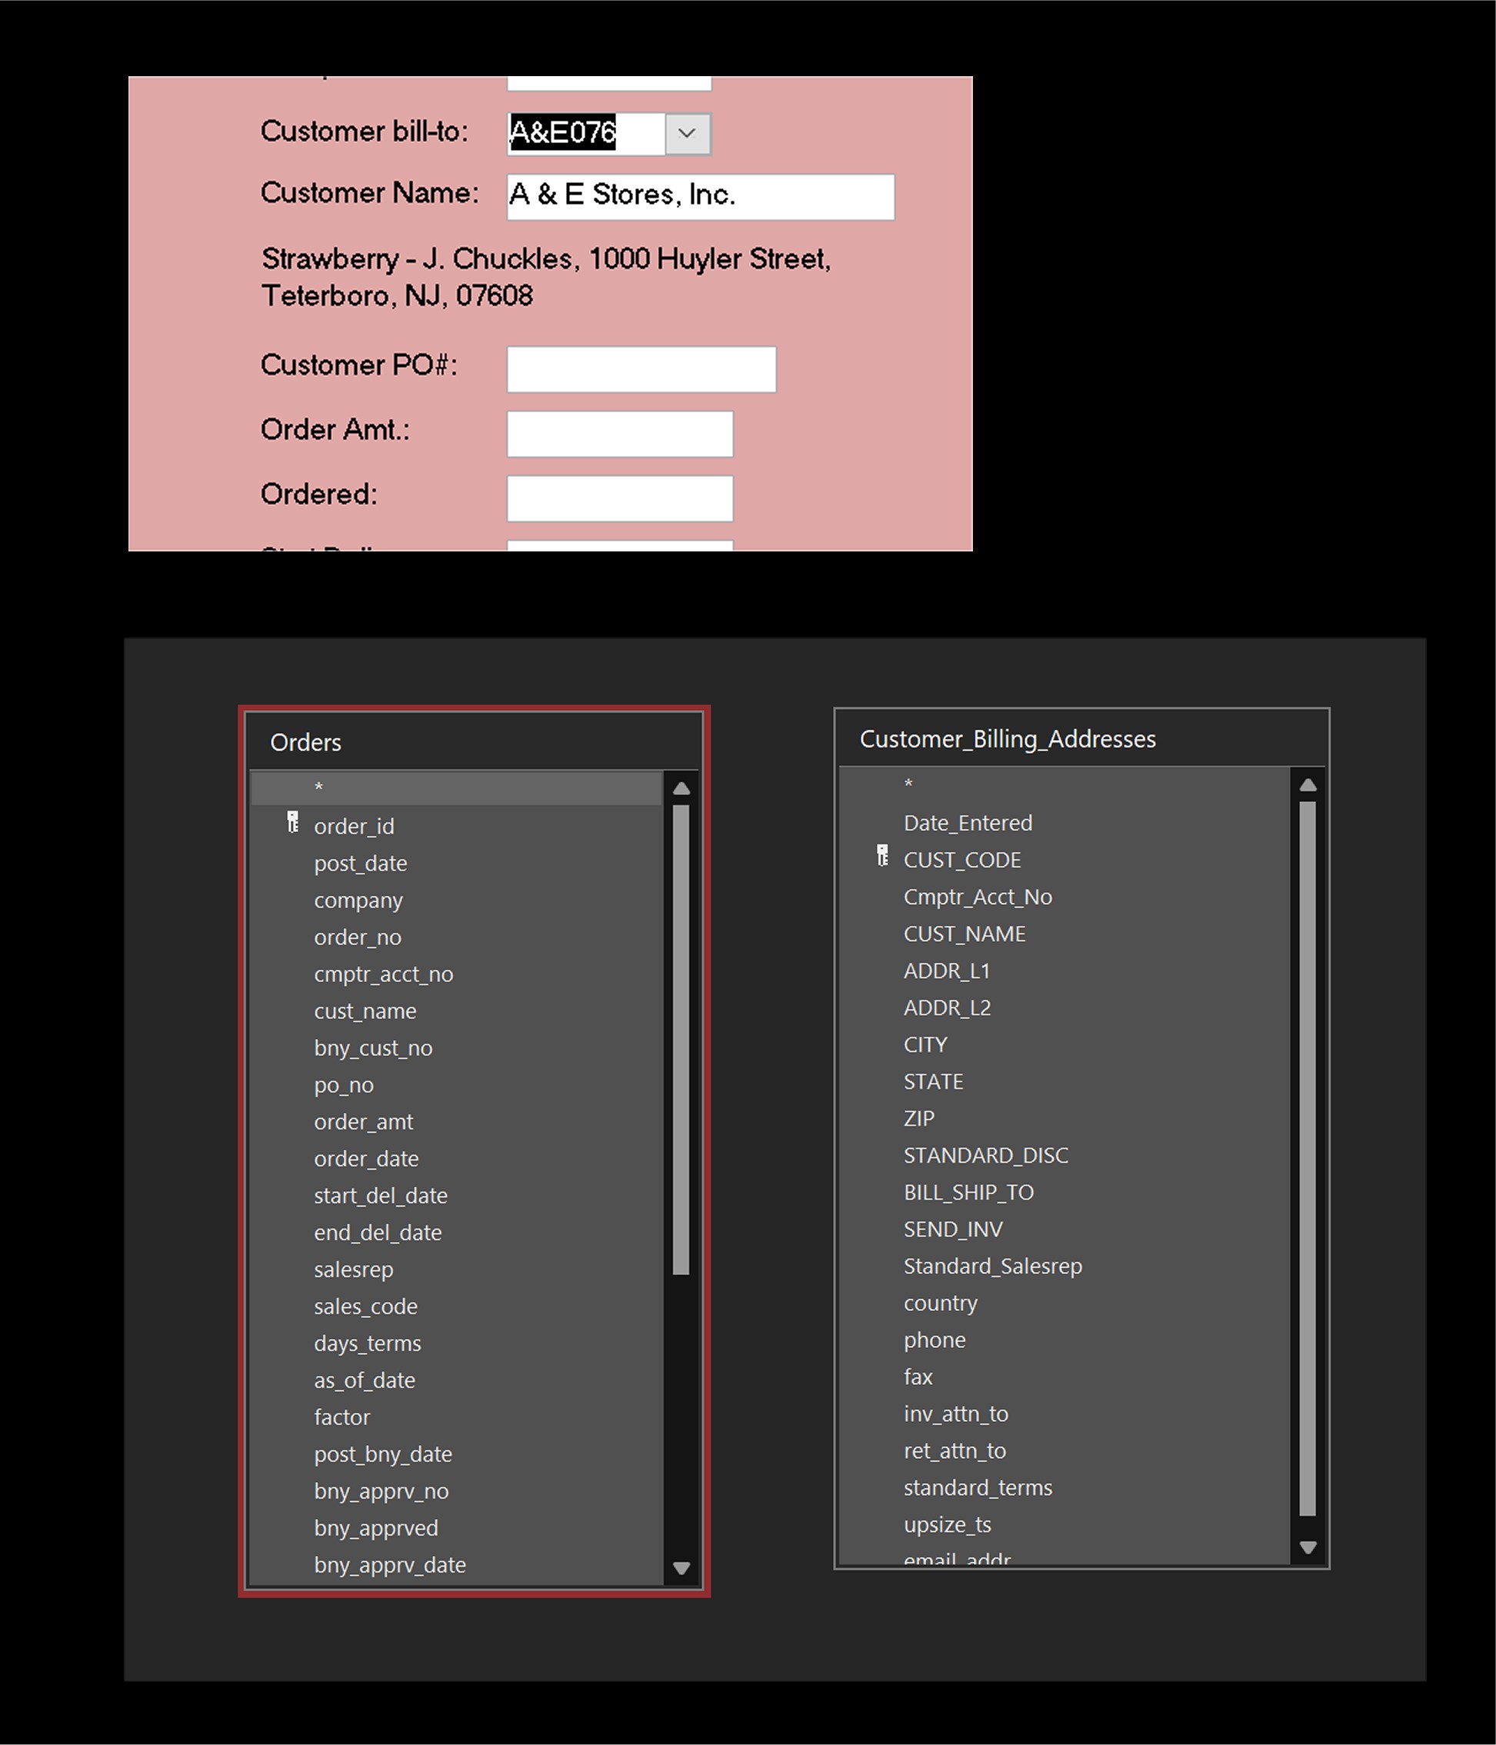Screen dimensions: 1496x1745
Task: Select the sales_code field
Action: [x=458, y=1307]
